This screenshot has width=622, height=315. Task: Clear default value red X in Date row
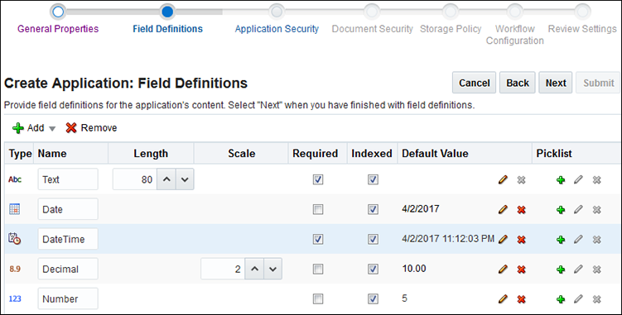(521, 210)
